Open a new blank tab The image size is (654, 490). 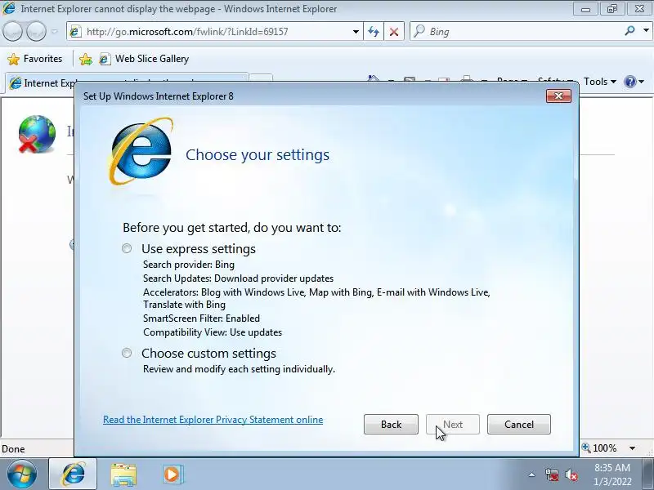coord(261,79)
